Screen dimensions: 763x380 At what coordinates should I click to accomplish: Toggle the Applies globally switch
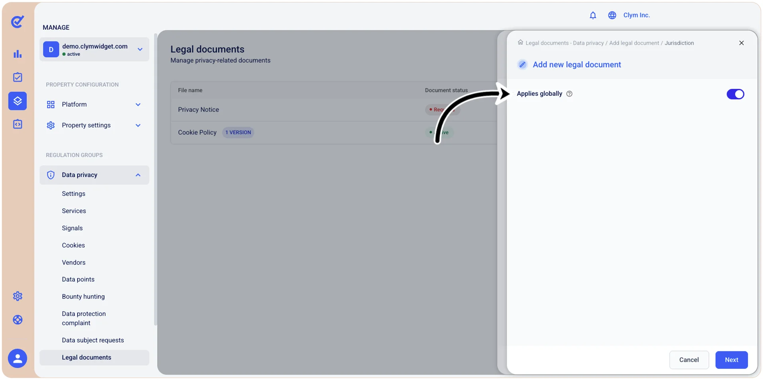[735, 94]
